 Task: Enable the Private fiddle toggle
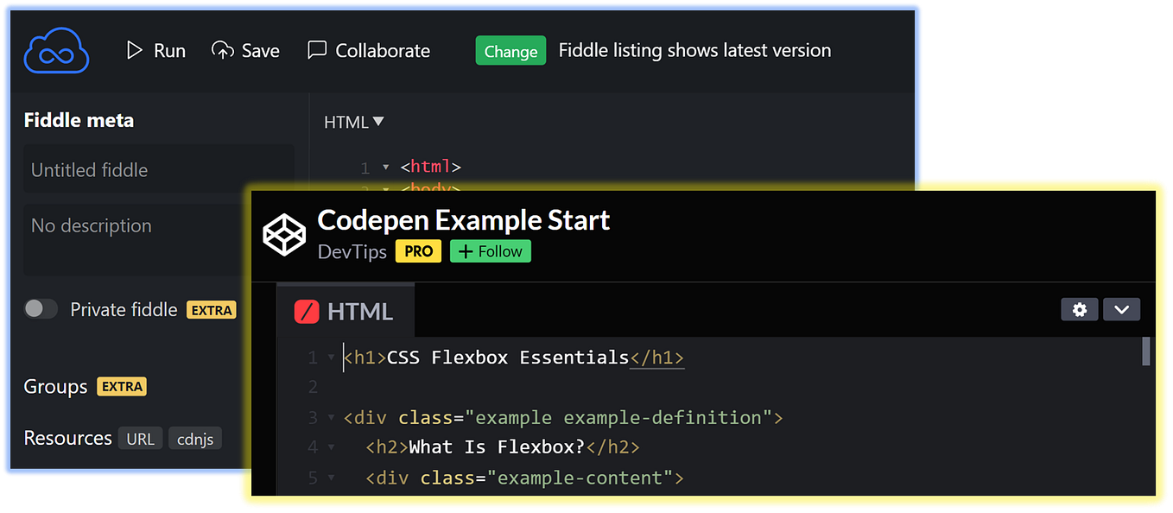41,308
